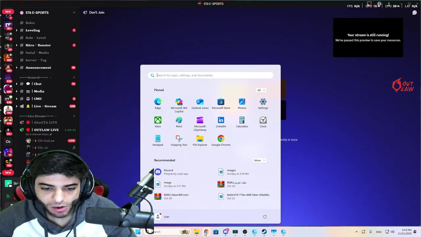Open taskbar clock showing 5:43 PM
This screenshot has width=421, height=237.
pos(405,232)
